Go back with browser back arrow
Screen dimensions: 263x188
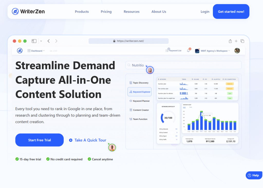pos(49,41)
